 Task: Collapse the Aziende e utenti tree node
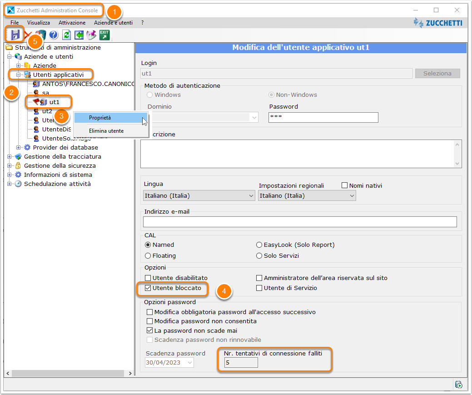tap(10, 57)
